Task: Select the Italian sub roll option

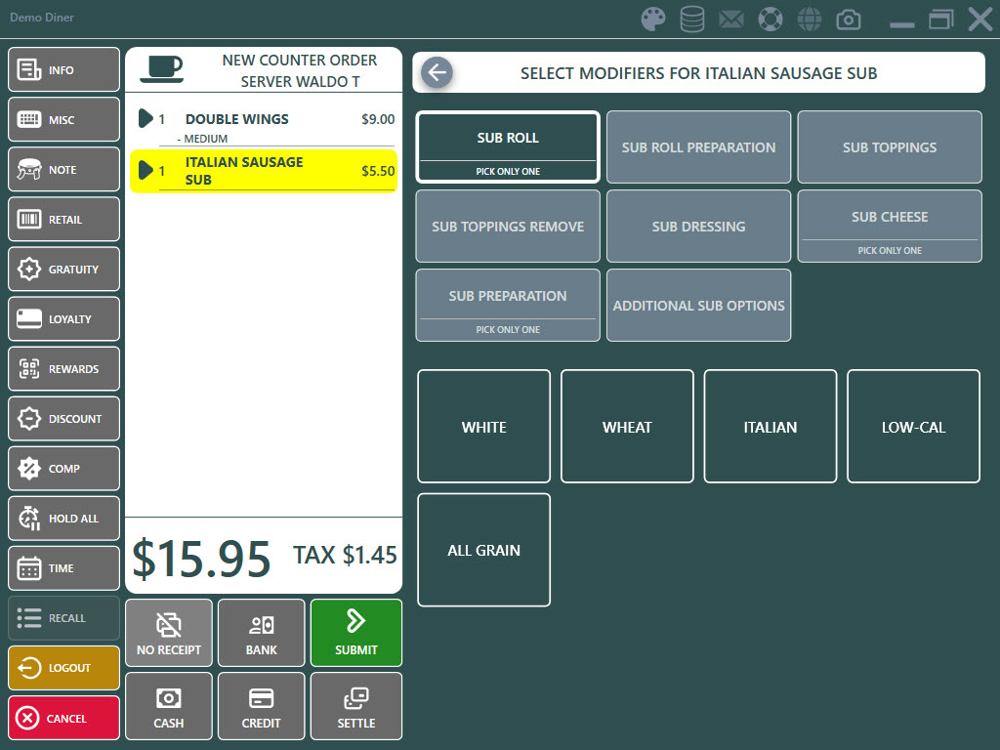Action: pos(770,427)
